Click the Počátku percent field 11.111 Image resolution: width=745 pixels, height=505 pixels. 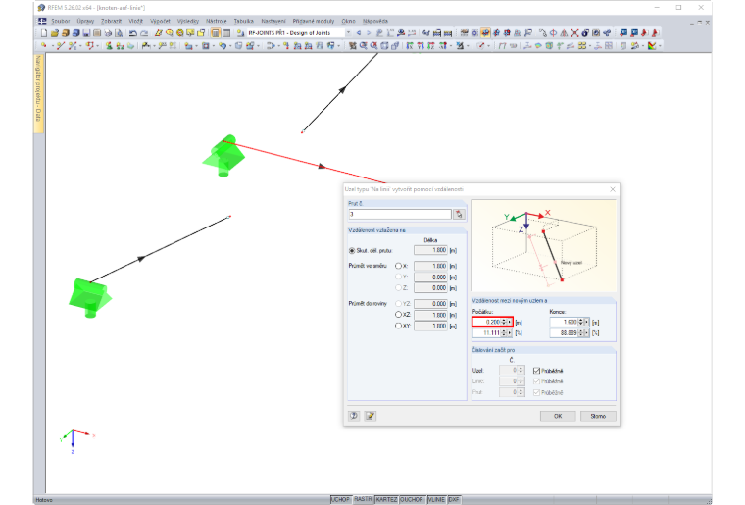[x=492, y=333]
